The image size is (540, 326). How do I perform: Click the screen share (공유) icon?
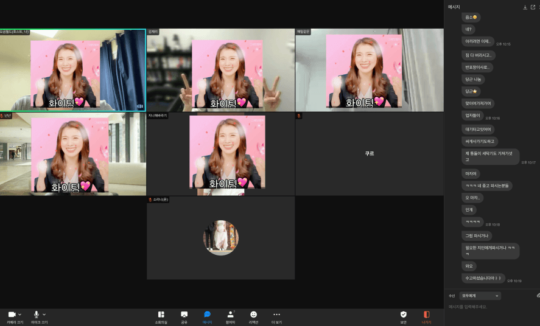184,314
